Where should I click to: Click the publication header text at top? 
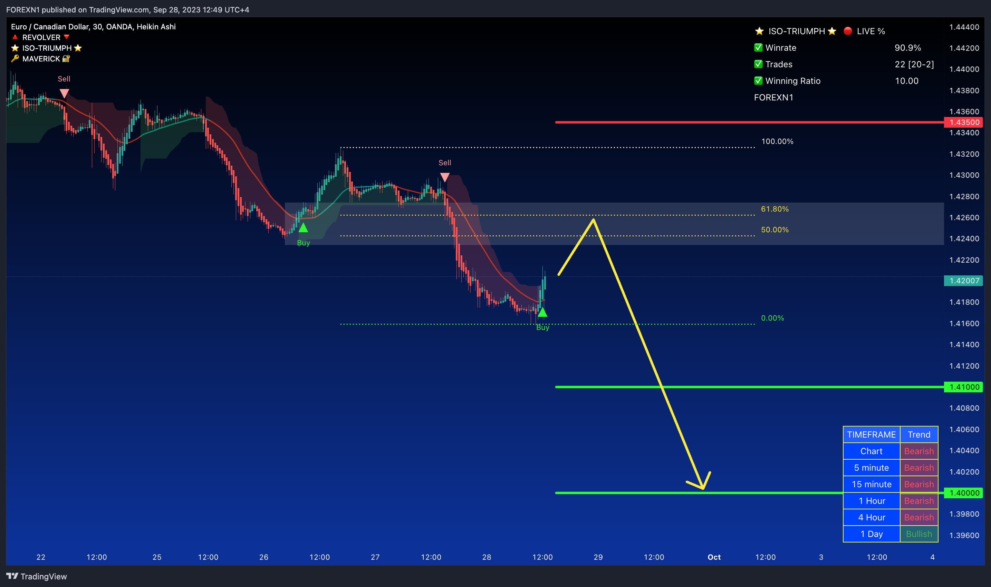click(127, 10)
